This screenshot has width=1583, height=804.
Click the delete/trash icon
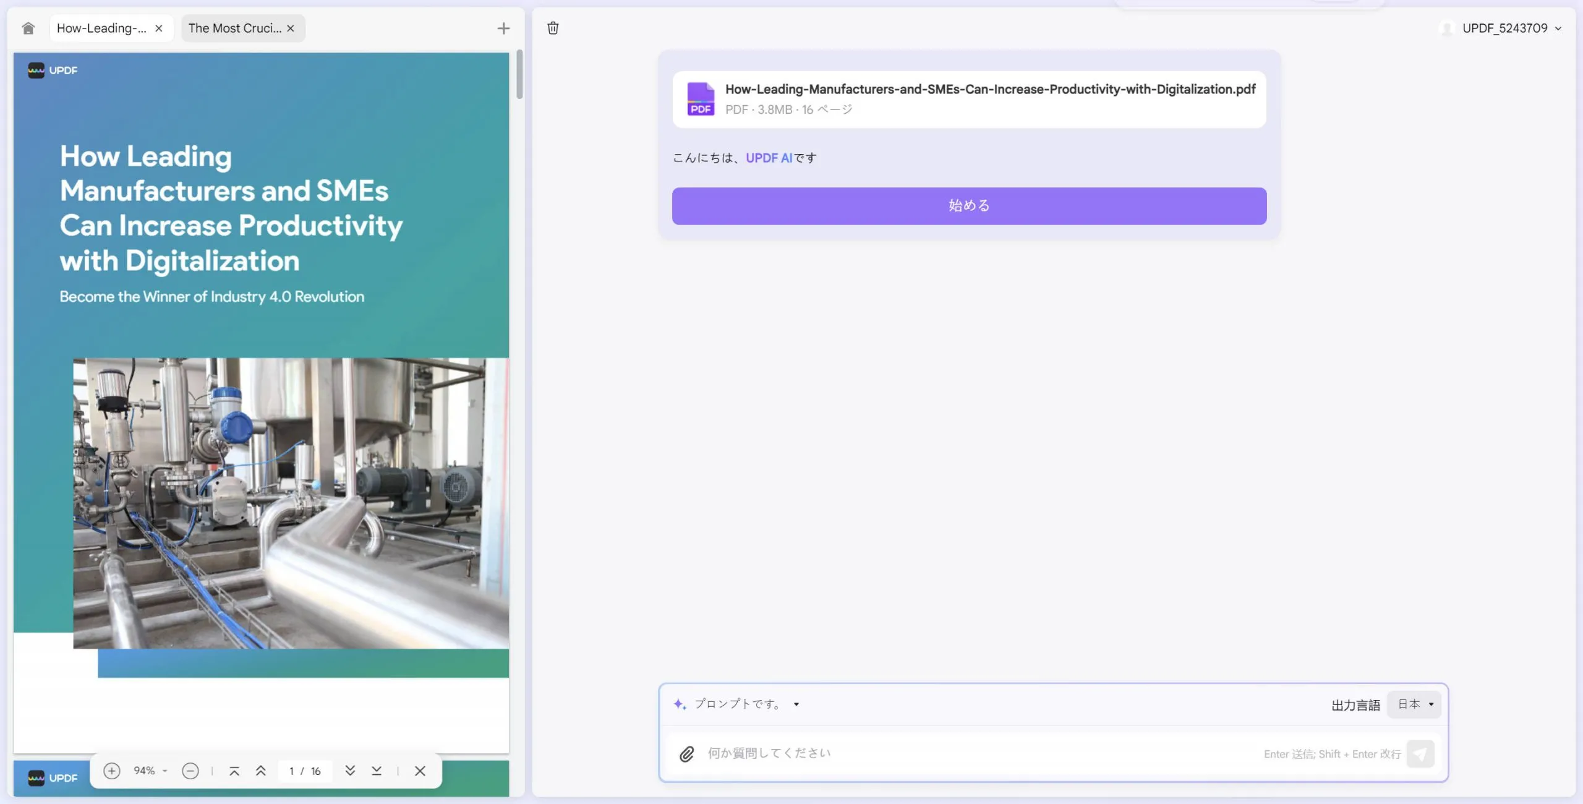coord(553,28)
